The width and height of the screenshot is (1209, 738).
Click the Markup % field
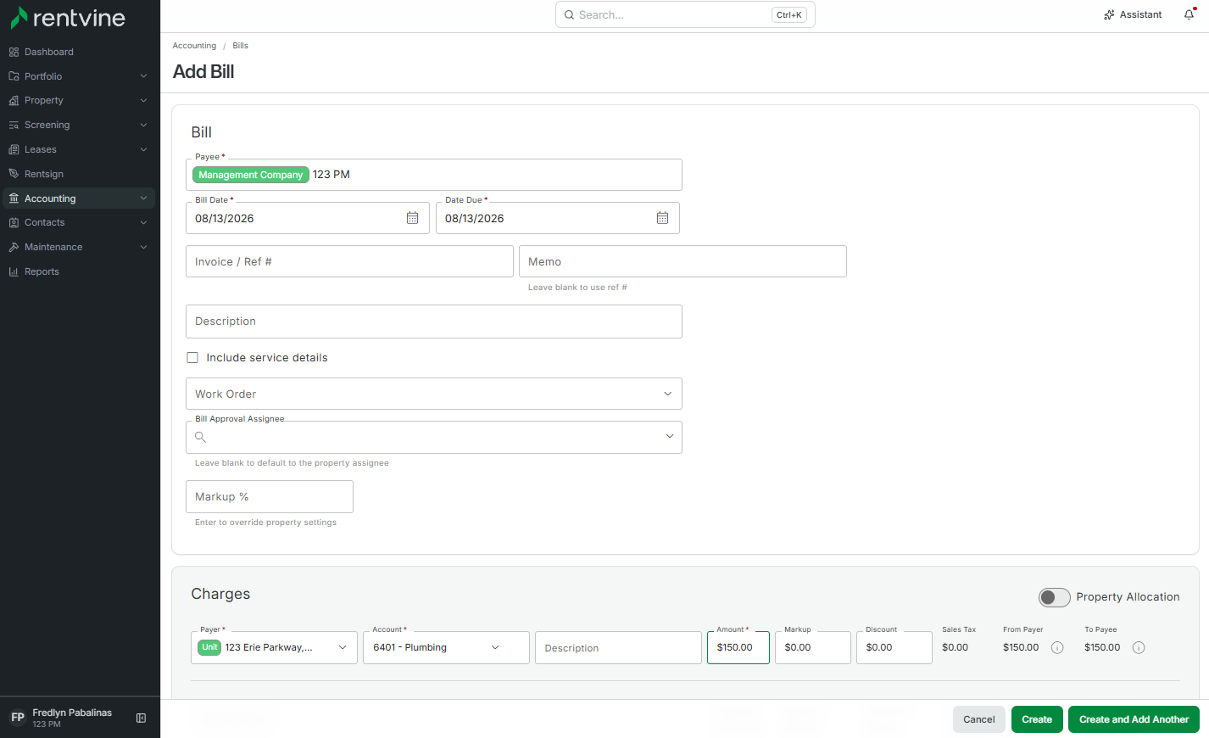(x=270, y=496)
